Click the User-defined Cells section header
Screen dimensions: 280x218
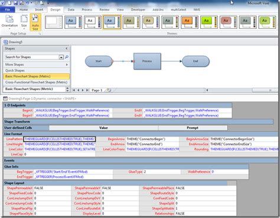(26, 128)
